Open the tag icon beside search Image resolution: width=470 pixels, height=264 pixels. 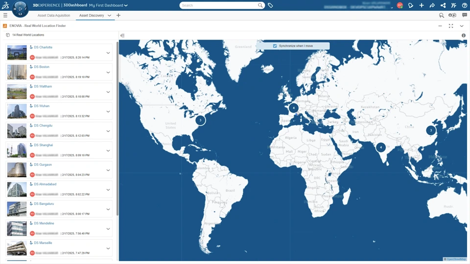[x=270, y=5]
